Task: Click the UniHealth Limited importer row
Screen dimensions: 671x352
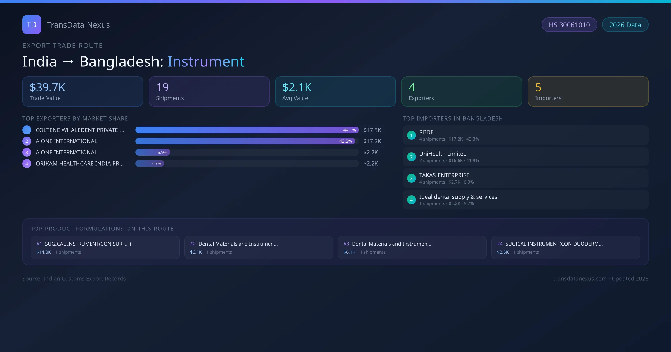Action: point(525,157)
